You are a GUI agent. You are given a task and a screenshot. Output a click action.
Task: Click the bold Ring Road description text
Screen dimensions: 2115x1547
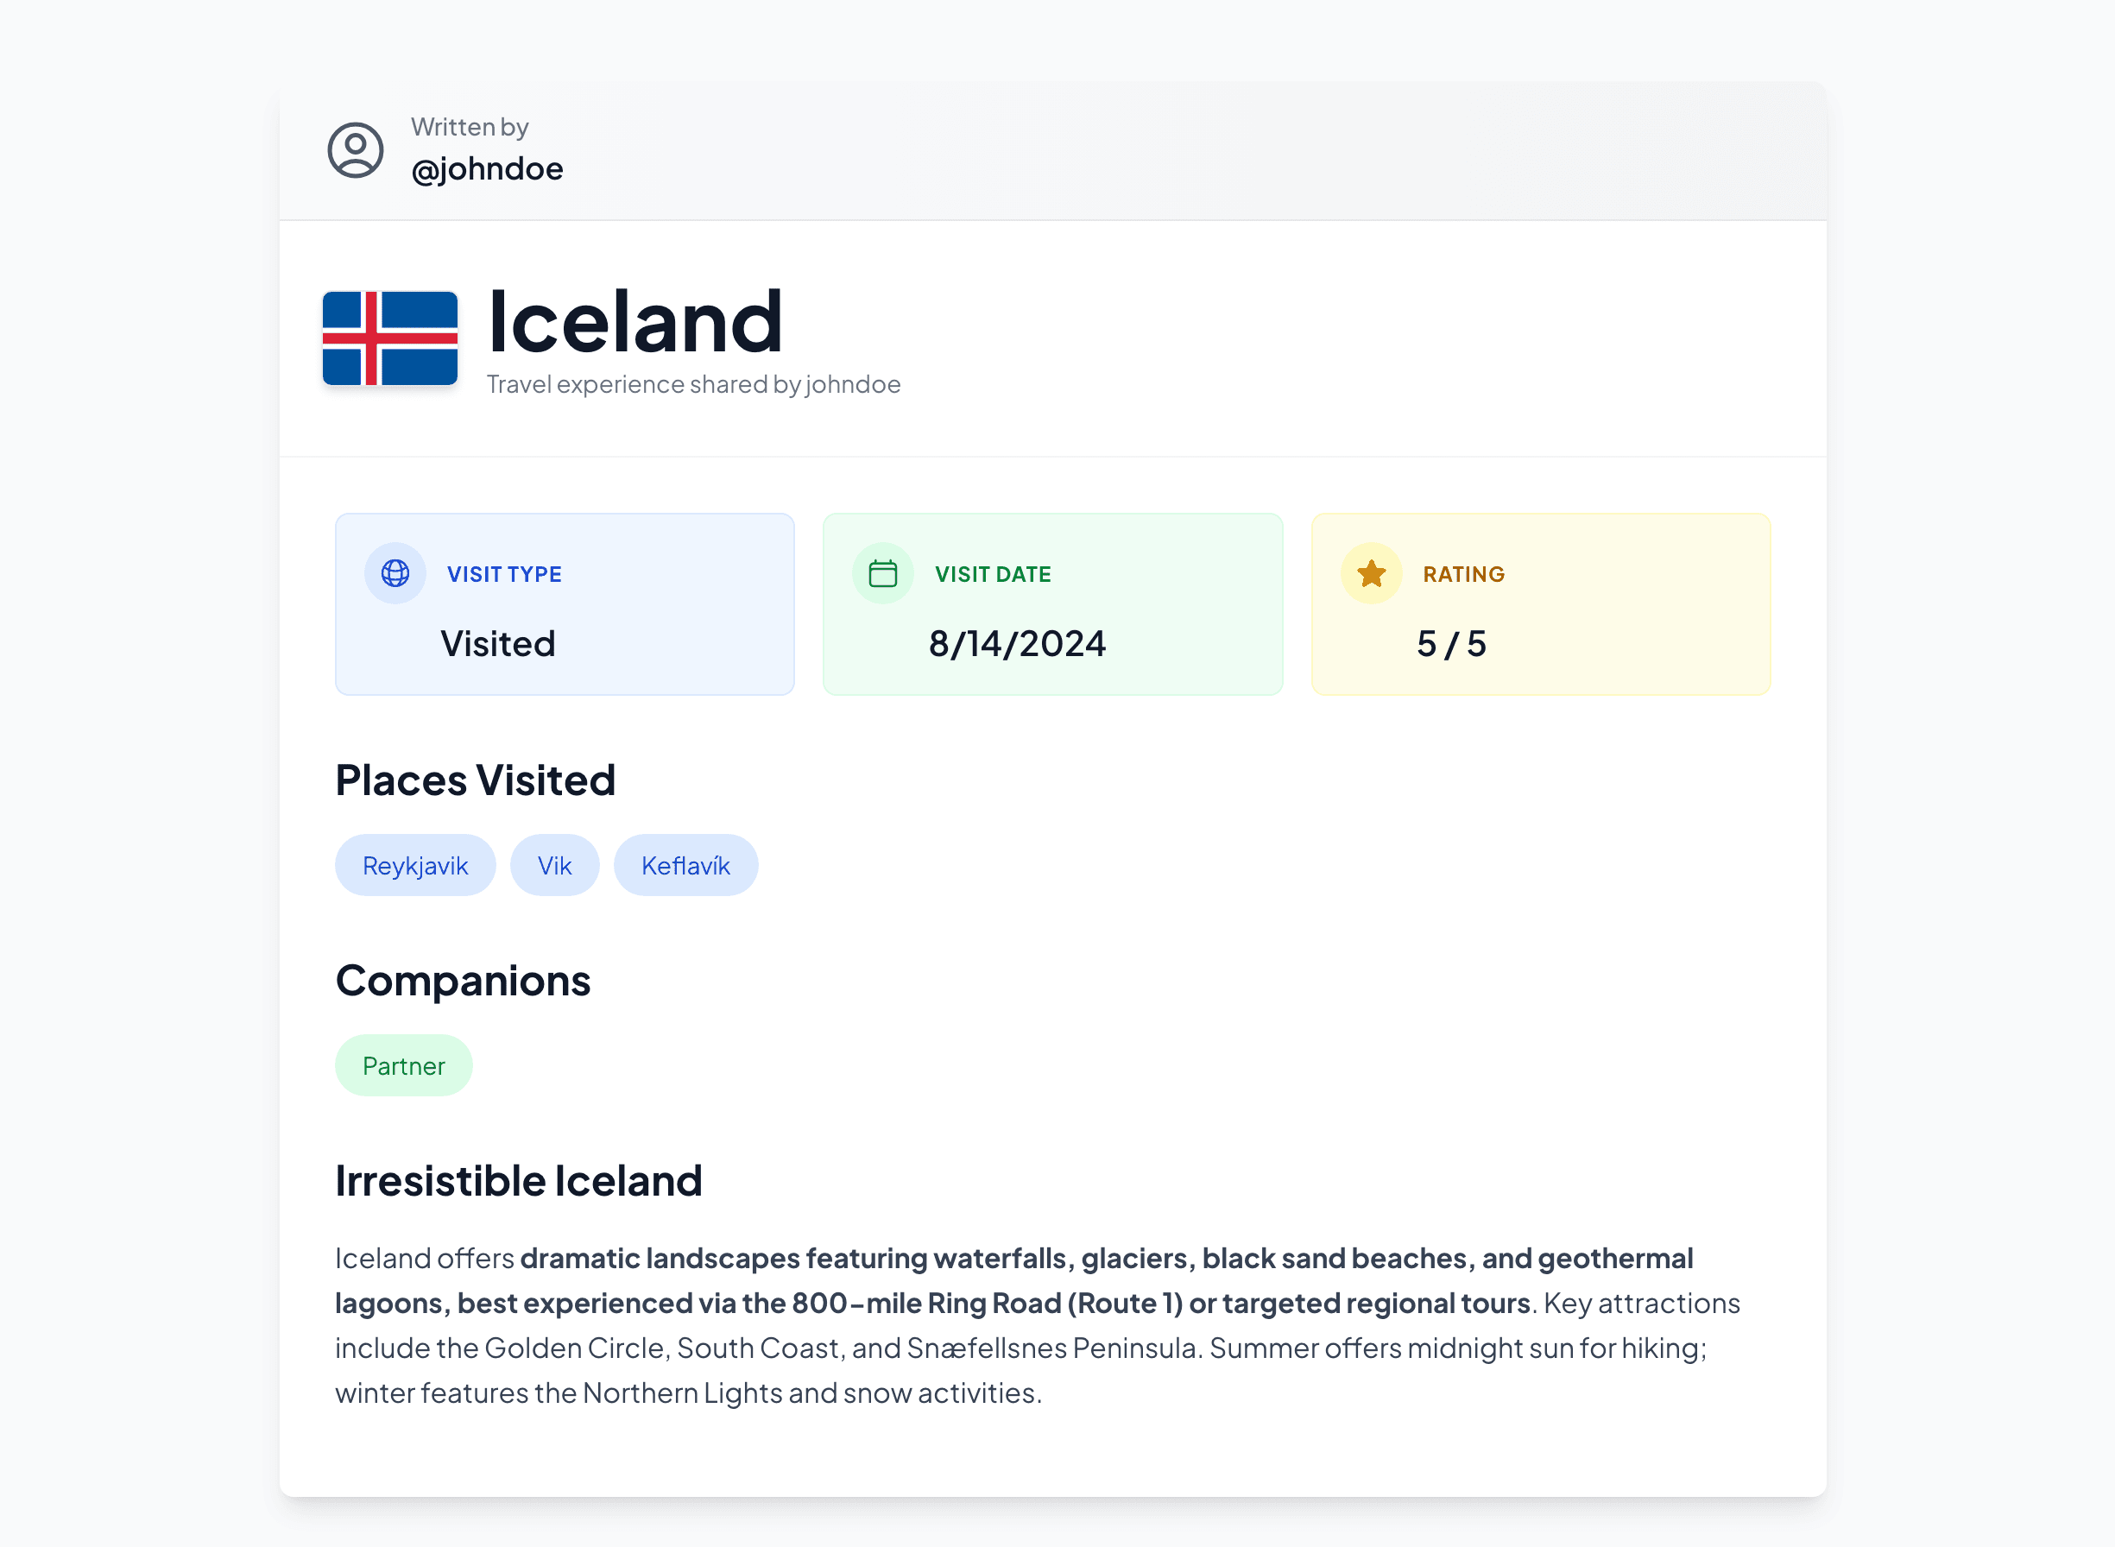click(x=1014, y=1280)
